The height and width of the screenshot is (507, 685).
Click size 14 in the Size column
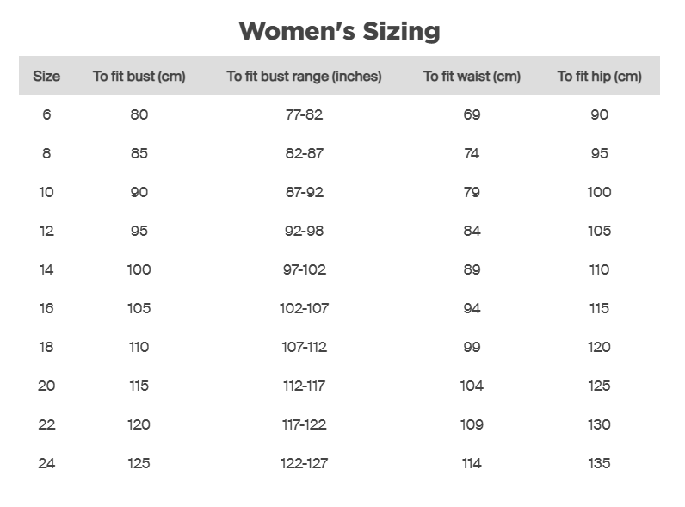click(46, 269)
